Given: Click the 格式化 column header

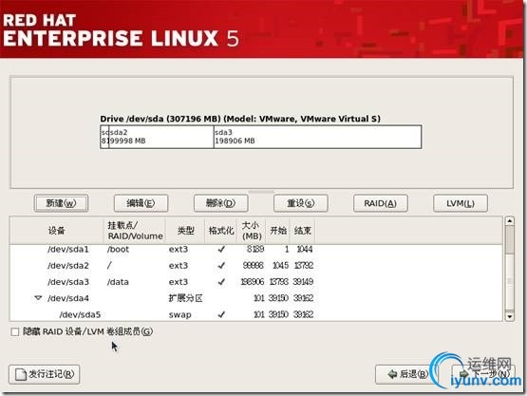Looking at the screenshot, I should point(221,231).
